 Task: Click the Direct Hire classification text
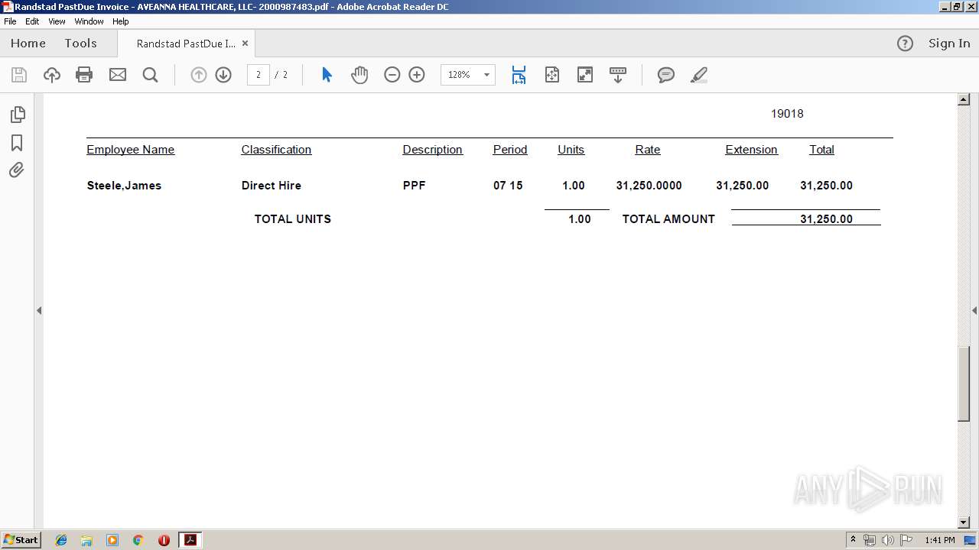272,186
